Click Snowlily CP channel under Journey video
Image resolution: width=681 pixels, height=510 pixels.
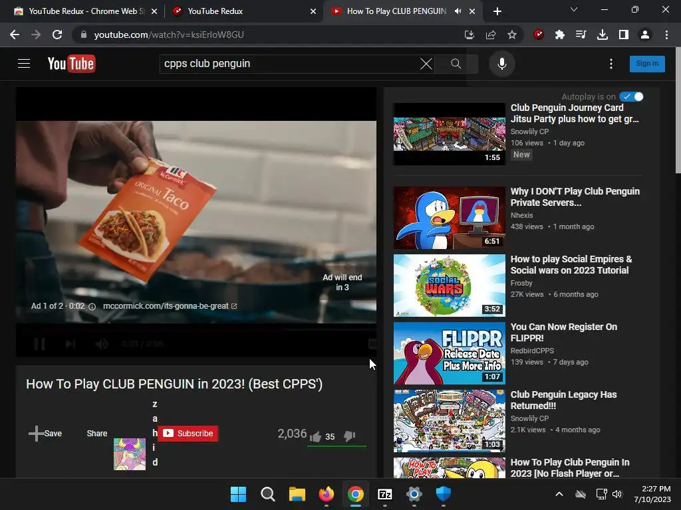[x=529, y=131]
